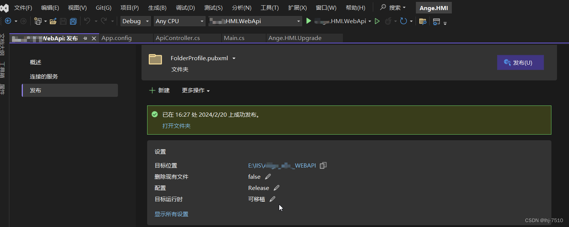This screenshot has width=569, height=227.
Task: Click the Solution Explorer toolbar icon
Action: pos(436,21)
